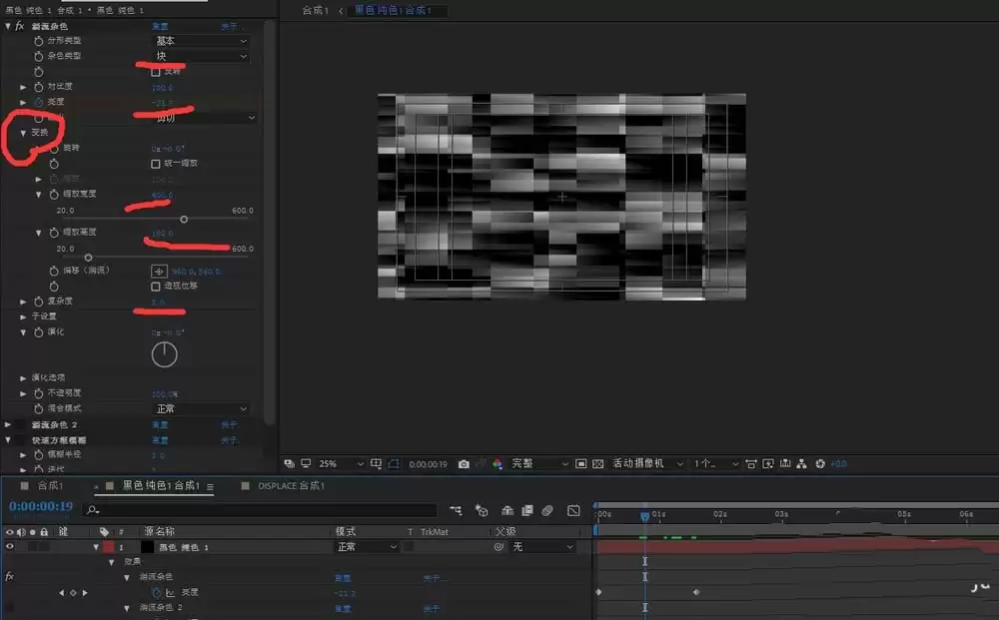Open the viewer zoom 25% dropdown
The width and height of the screenshot is (999, 620).
pyautogui.click(x=341, y=464)
